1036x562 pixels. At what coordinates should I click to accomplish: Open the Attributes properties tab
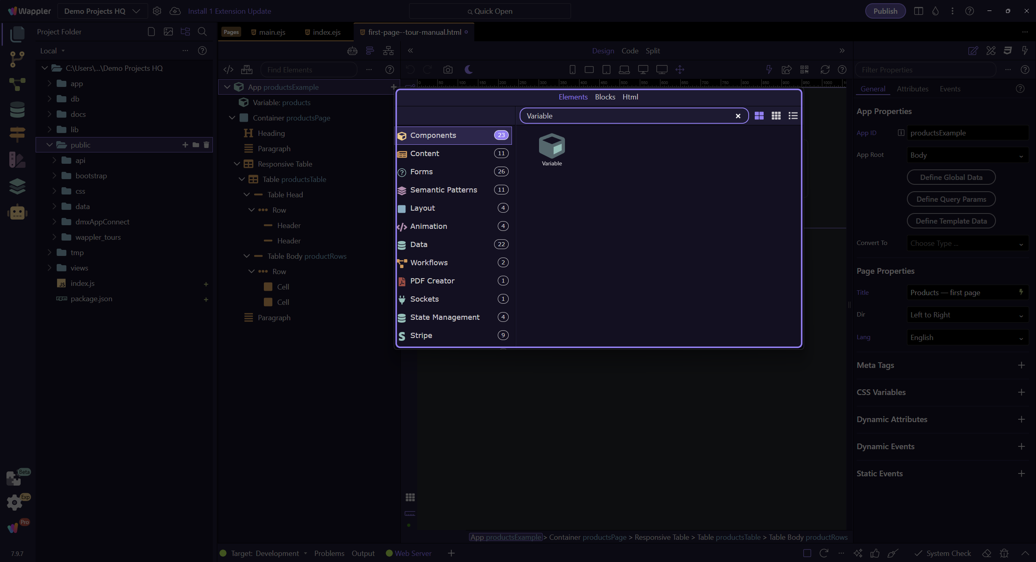912,89
